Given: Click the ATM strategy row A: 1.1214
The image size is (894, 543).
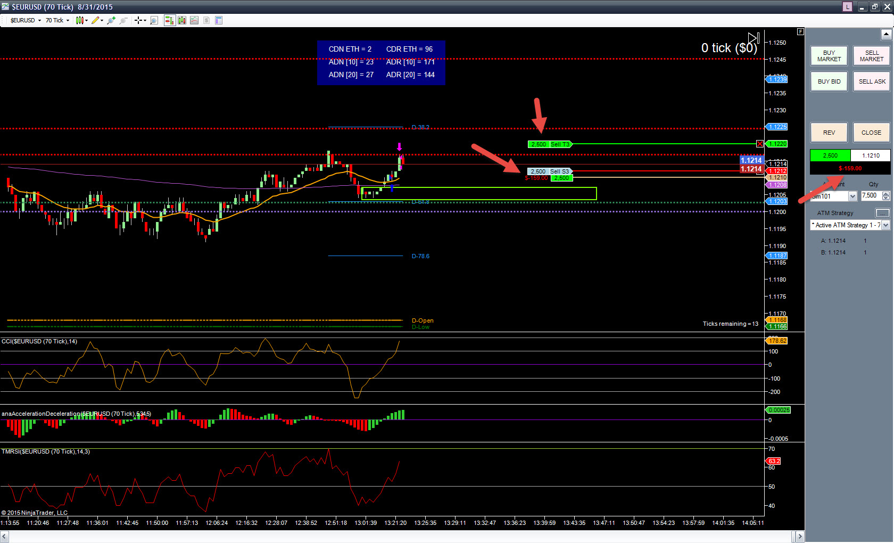Looking at the screenshot, I should tap(844, 241).
